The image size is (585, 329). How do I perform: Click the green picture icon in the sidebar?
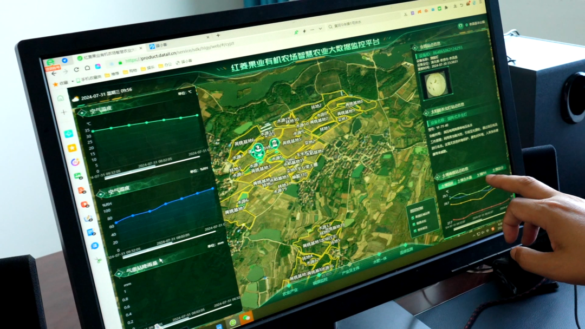(78, 176)
